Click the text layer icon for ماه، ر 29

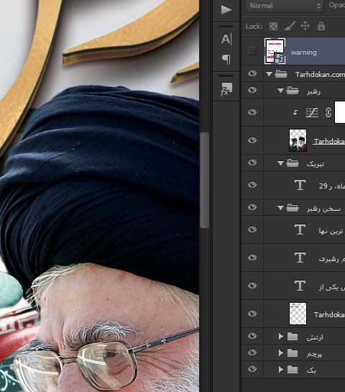point(300,185)
